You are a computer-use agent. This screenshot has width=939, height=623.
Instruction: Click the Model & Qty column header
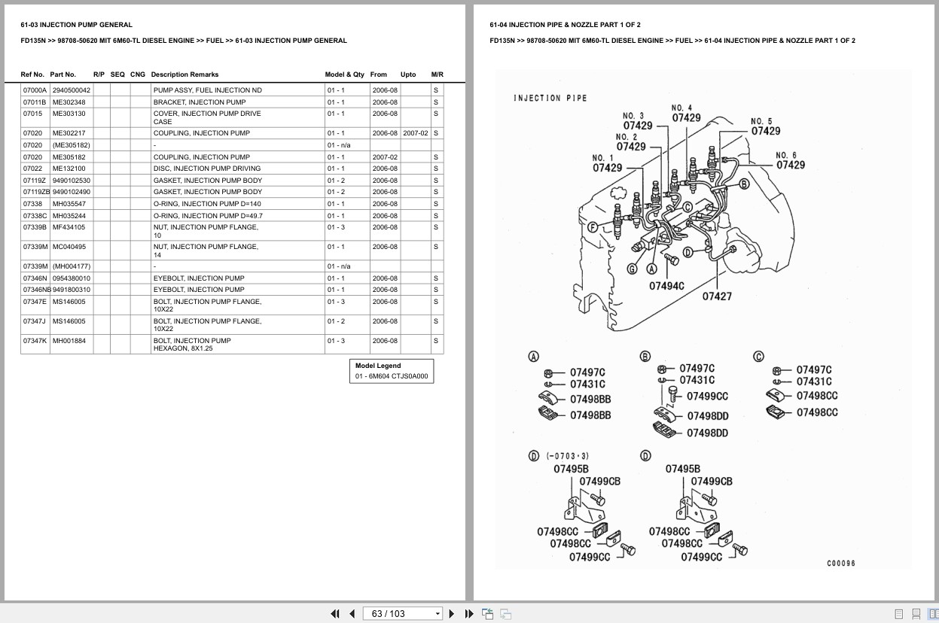(x=344, y=74)
